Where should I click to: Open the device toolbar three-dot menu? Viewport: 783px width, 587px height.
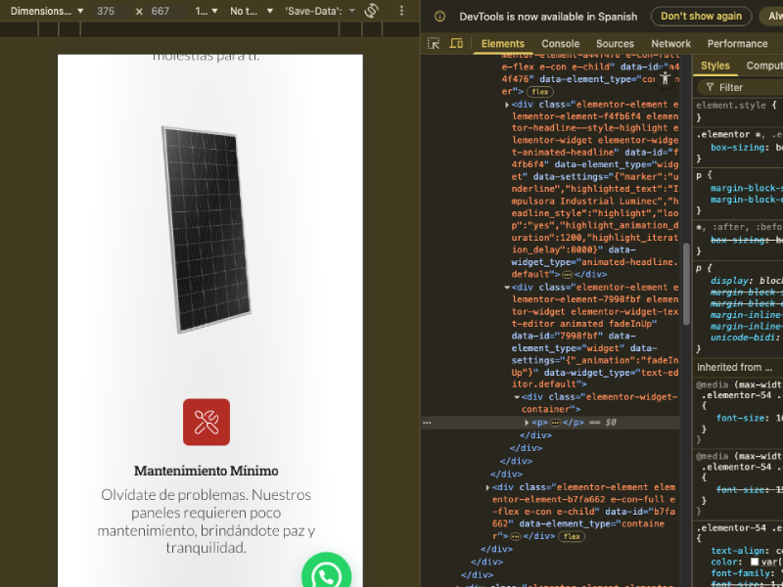click(401, 11)
